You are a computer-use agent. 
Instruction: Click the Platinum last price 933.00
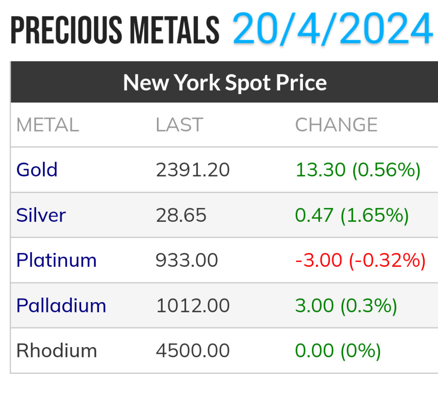coord(187,260)
